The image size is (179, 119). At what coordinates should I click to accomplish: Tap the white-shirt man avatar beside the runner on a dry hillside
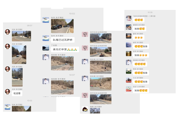[85, 62]
